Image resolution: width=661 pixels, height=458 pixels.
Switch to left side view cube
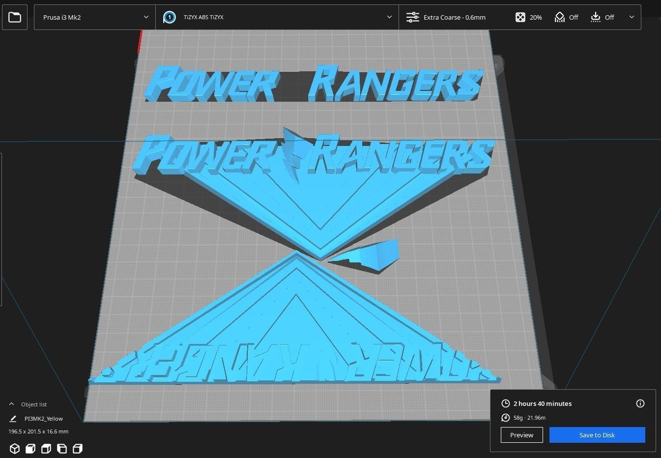click(62, 449)
